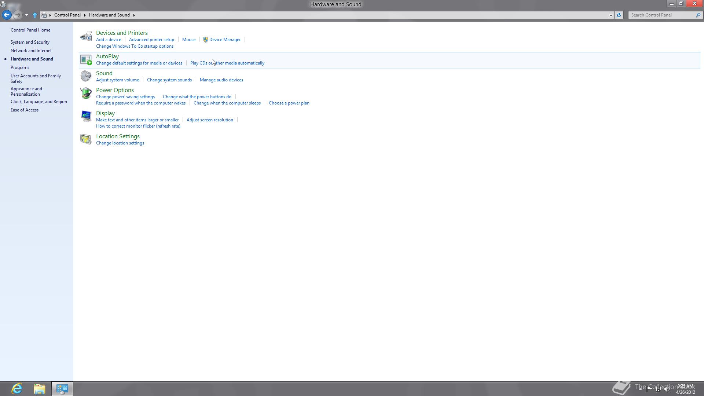Open Clock, Language, and Region
704x396 pixels.
click(x=39, y=102)
